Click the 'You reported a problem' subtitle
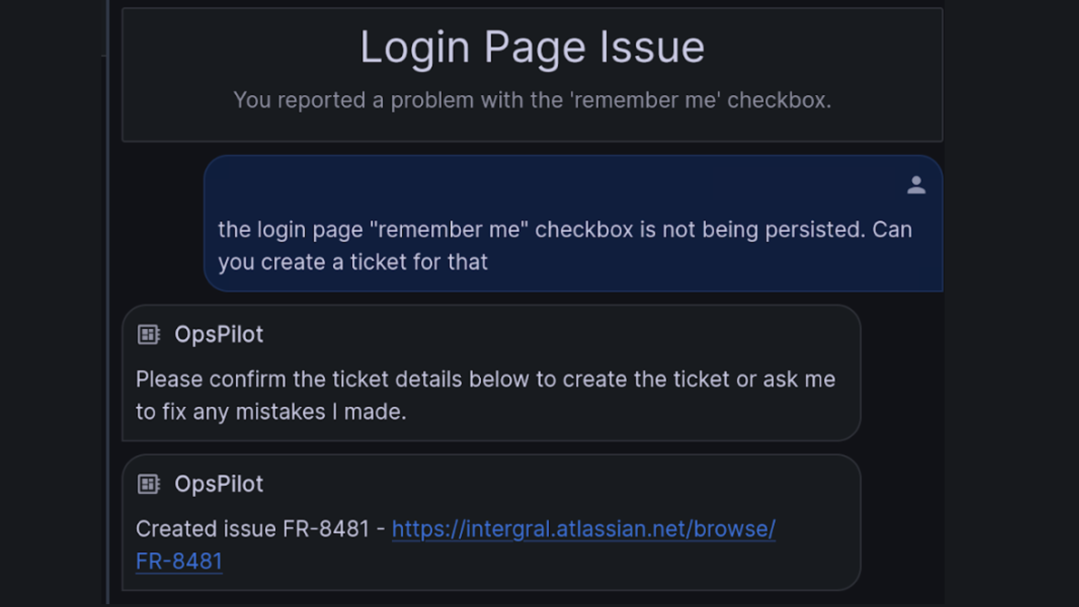Viewport: 1079px width, 607px height. [x=532, y=100]
